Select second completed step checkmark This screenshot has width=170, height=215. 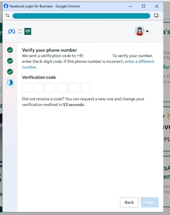pos(10,61)
